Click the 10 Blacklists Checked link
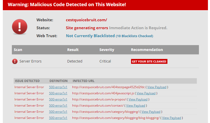The height and width of the screenshot is (123, 210). pos(134,36)
